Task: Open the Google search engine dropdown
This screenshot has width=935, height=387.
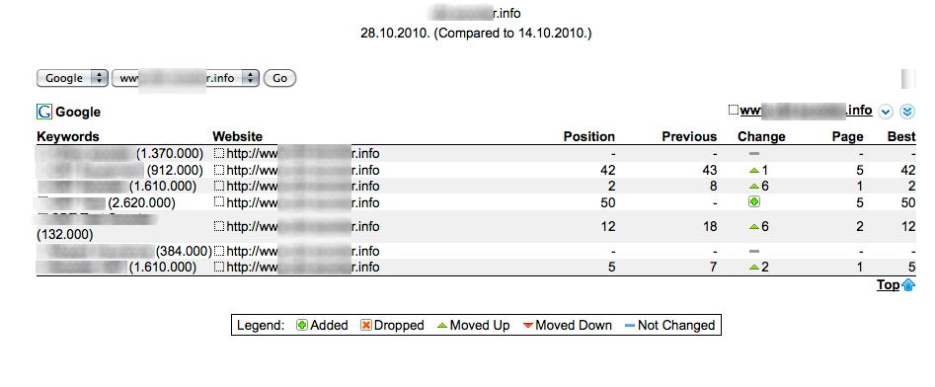Action: (x=72, y=78)
